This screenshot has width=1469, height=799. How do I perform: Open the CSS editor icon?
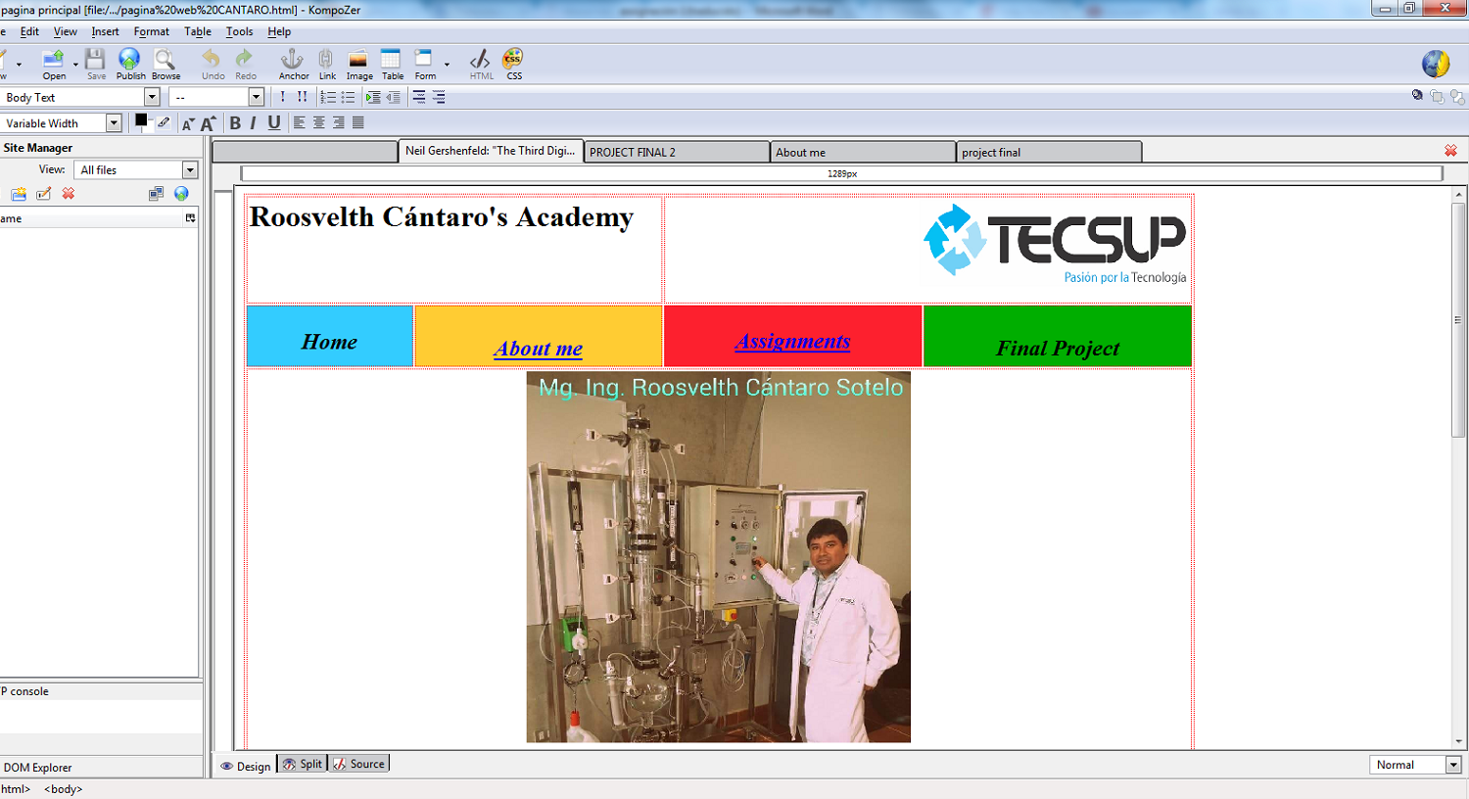tap(513, 64)
